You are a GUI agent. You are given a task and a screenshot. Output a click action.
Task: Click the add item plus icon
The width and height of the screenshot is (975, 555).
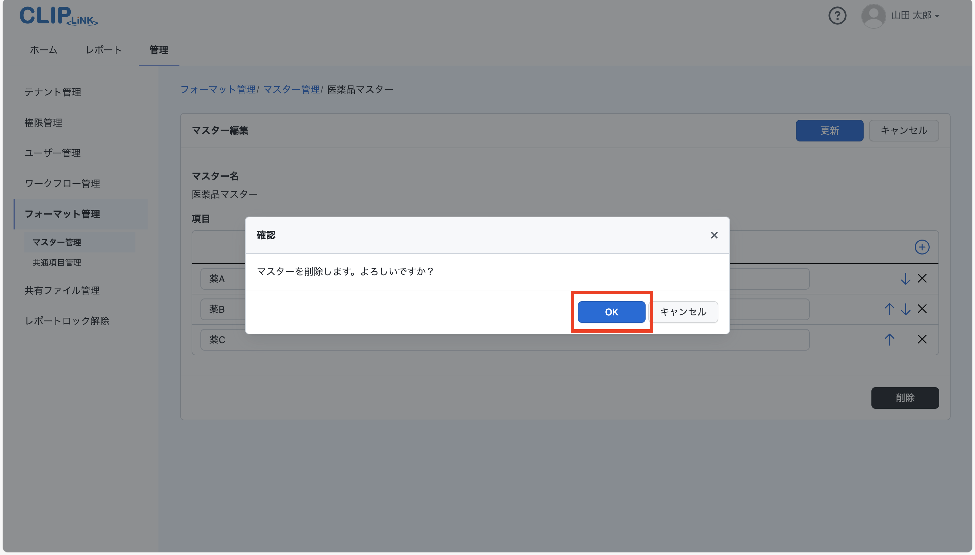(x=922, y=247)
